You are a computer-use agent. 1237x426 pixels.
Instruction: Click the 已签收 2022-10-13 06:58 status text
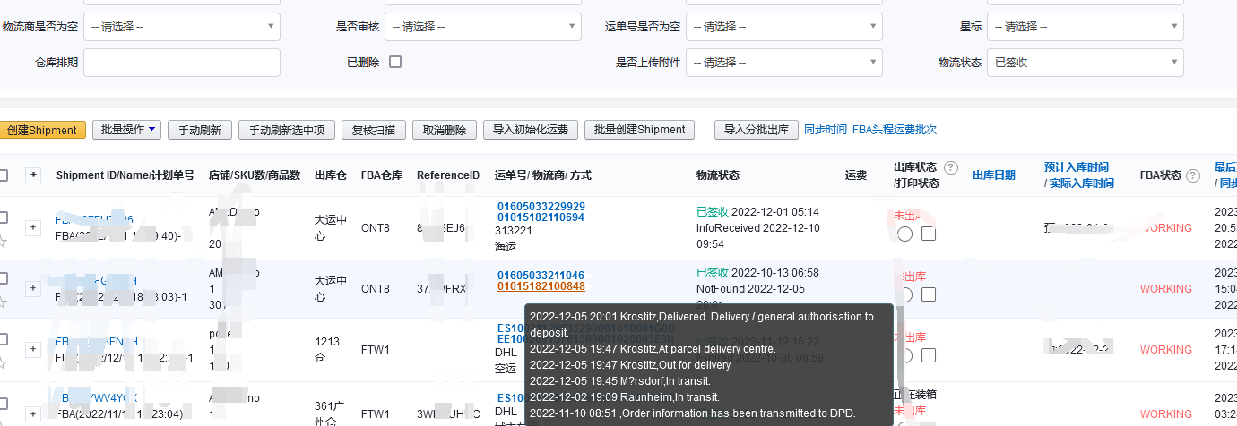[757, 273]
